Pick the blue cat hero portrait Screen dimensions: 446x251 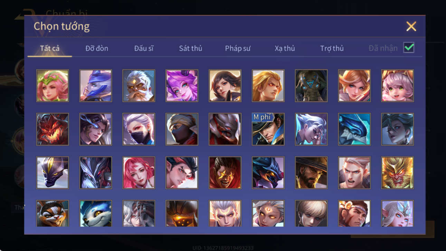coord(96,213)
